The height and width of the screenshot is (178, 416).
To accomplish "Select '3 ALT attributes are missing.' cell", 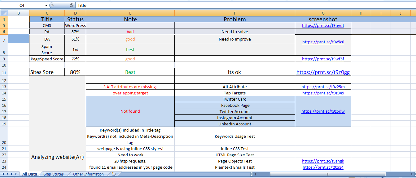I will (130, 87).
